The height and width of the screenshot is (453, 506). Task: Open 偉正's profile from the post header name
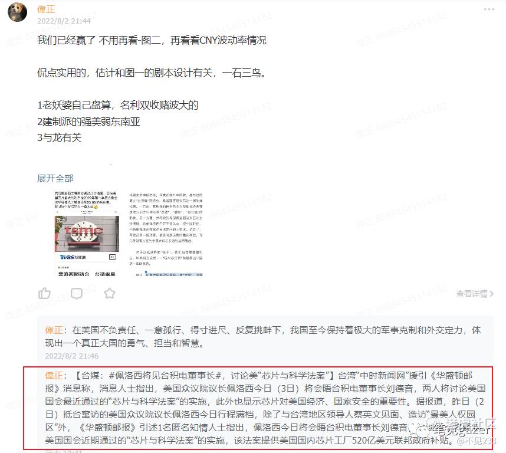click(46, 9)
